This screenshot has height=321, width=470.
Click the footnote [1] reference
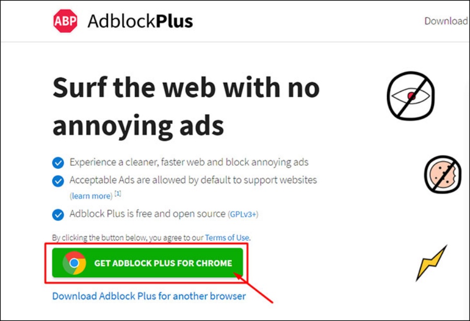point(118,193)
